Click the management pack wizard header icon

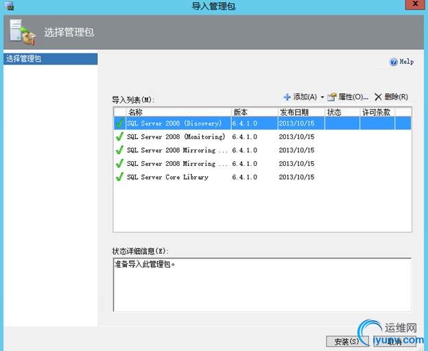coord(23,32)
